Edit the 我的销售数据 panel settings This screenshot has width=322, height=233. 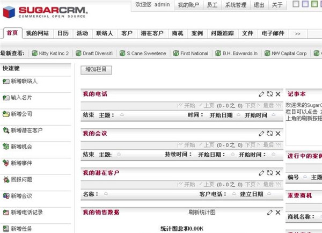[x=261, y=213]
